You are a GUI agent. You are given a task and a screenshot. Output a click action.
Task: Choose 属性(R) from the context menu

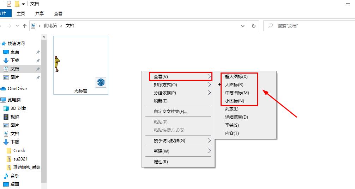point(178,162)
